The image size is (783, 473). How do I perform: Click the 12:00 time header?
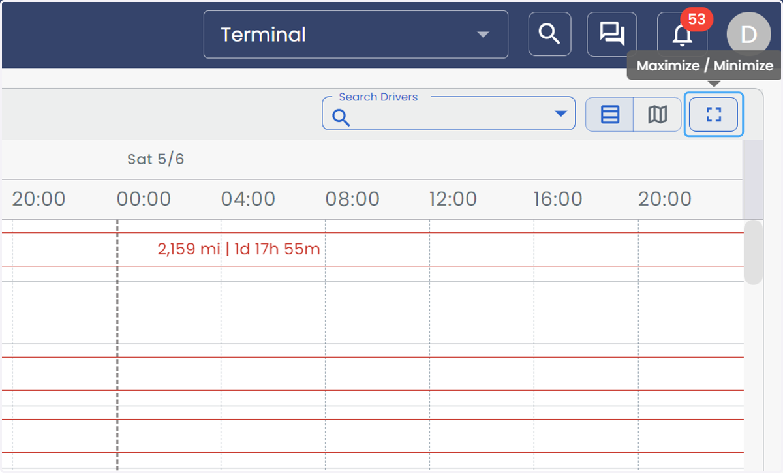click(x=453, y=199)
